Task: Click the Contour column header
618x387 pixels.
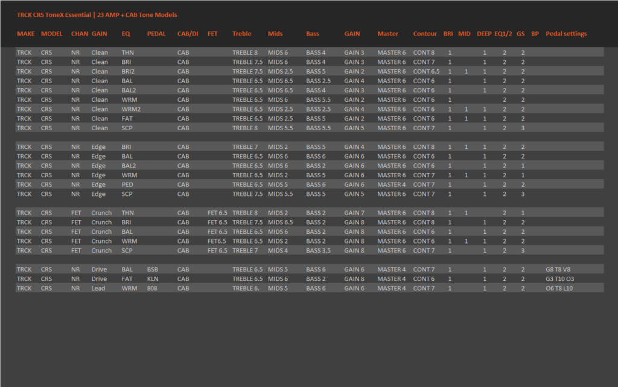Action: click(x=425, y=34)
